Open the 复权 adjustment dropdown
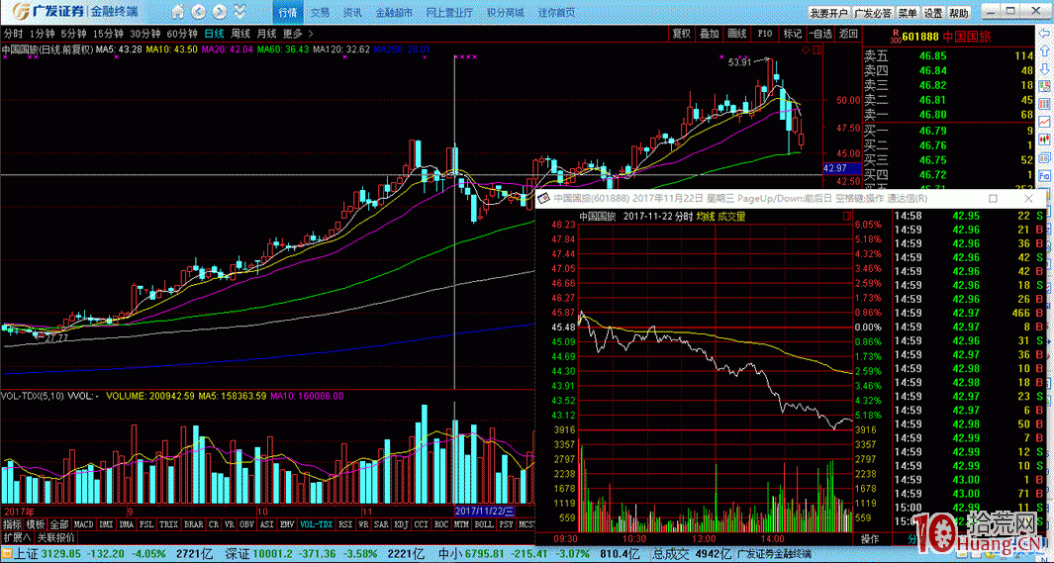The height and width of the screenshot is (563, 1054). (x=682, y=34)
